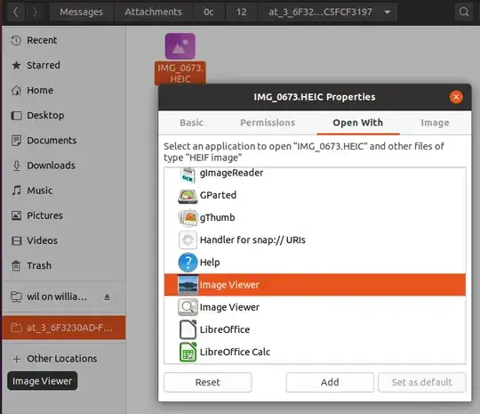Open the at_3_6F32...C5FCF3197 path dropdown
The image size is (480, 414).
coord(327,12)
